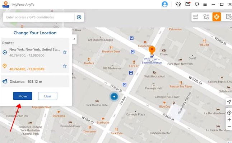Click the Carnegie Hall Tower label
This screenshot has height=143, width=232.
(167, 97)
